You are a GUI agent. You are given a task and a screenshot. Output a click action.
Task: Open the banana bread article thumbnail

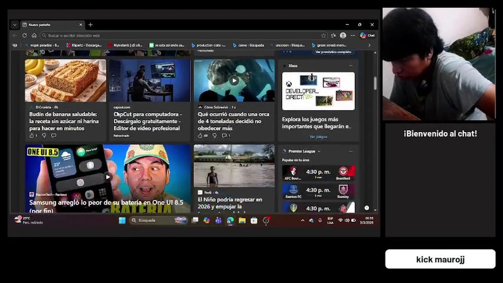coord(66,81)
